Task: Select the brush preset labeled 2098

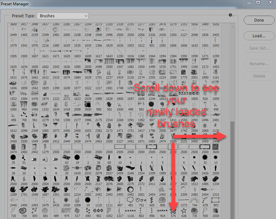Action: point(24,127)
